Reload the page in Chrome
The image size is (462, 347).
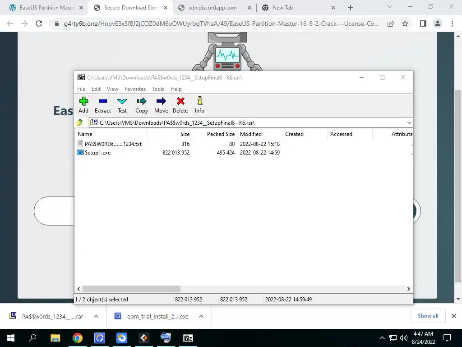pos(39,23)
